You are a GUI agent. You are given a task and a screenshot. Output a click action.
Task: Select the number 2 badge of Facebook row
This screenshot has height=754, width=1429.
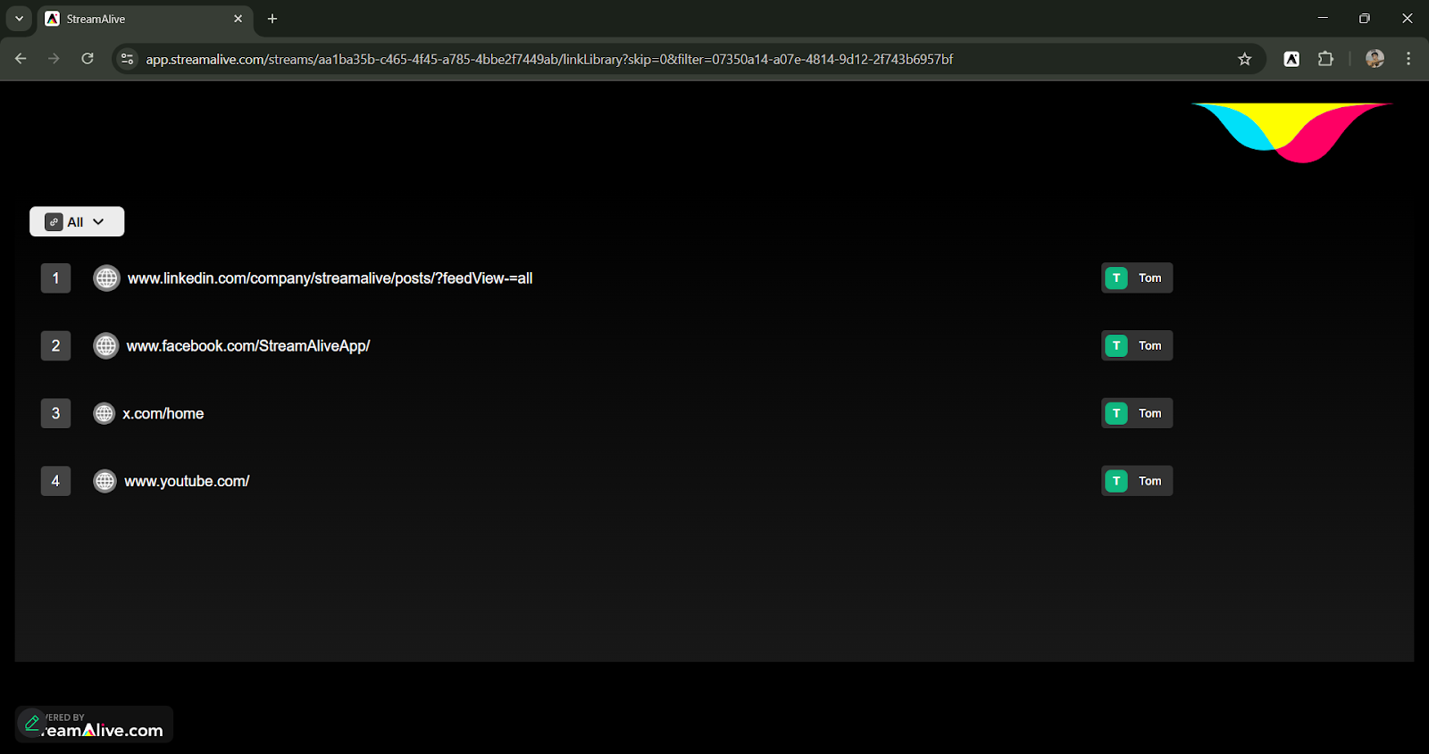coord(55,345)
